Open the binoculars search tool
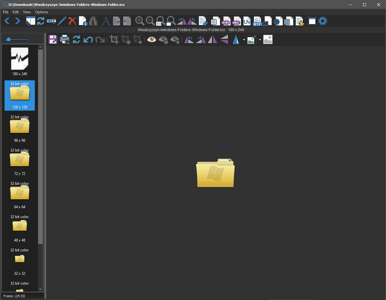Image resolution: width=386 pixels, height=300 pixels. click(93, 21)
